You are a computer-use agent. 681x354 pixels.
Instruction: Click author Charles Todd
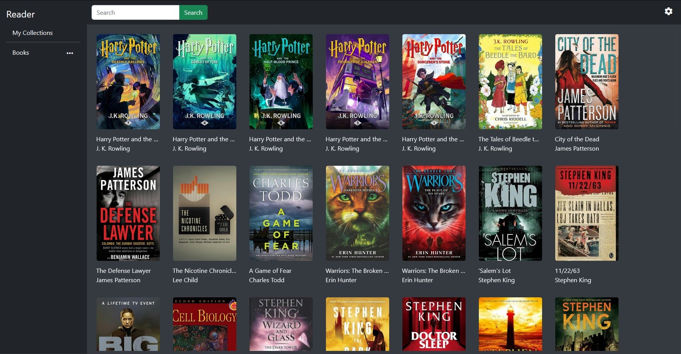[x=267, y=280]
